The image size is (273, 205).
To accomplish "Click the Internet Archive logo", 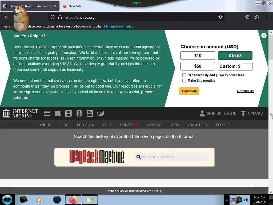I will tap(20, 113).
